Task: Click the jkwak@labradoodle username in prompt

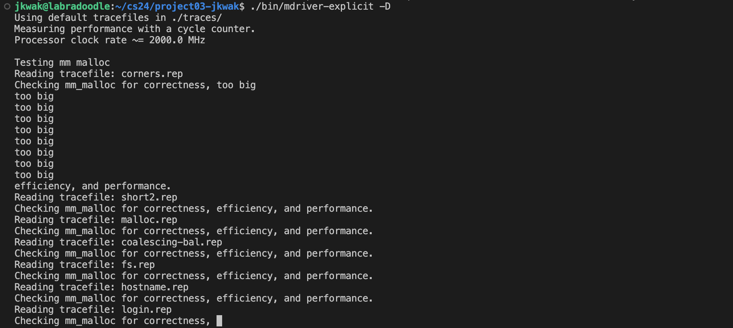Action: pos(62,6)
